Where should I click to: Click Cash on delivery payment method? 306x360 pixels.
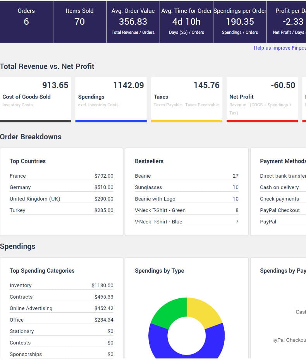click(279, 187)
